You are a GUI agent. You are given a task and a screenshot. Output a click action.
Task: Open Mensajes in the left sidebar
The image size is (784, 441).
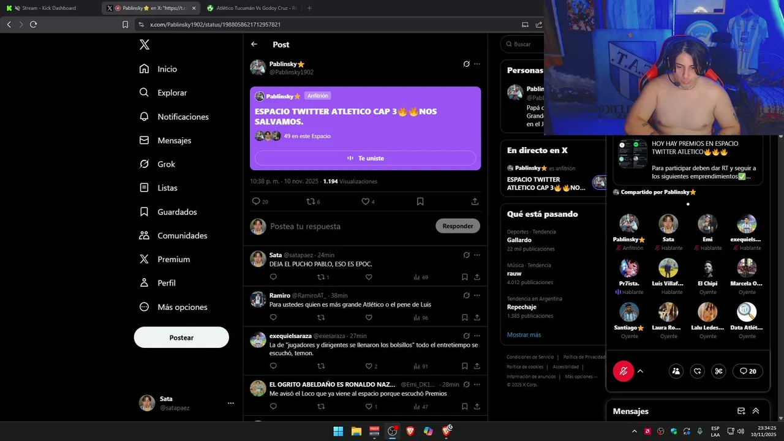click(x=165, y=140)
